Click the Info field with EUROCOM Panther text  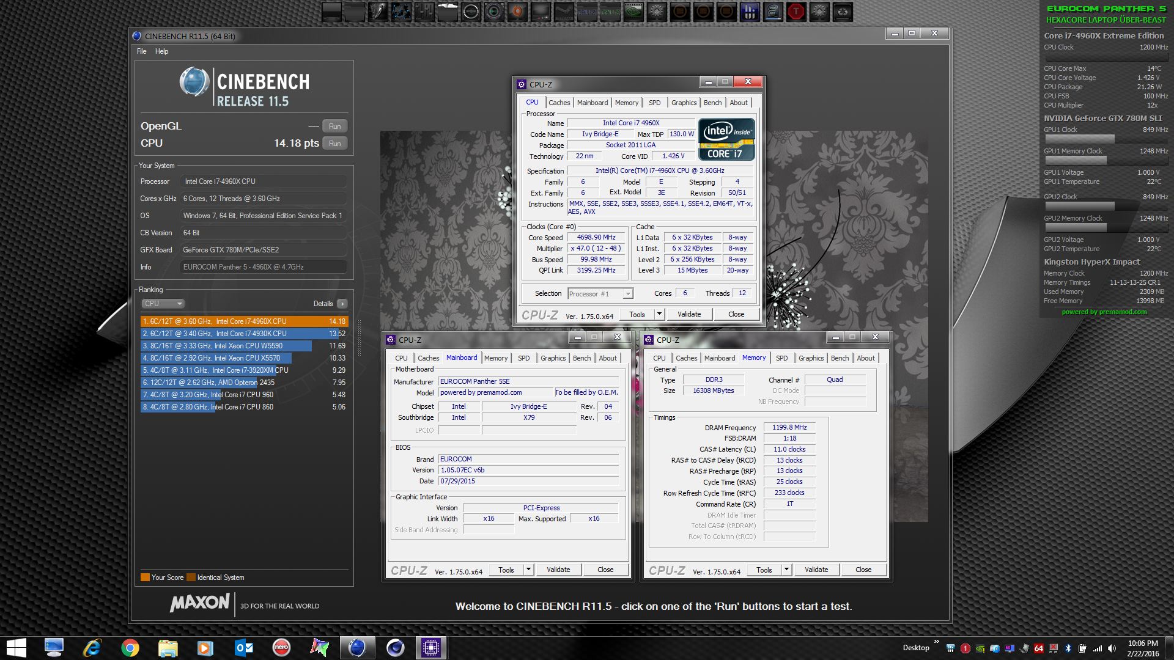point(263,267)
